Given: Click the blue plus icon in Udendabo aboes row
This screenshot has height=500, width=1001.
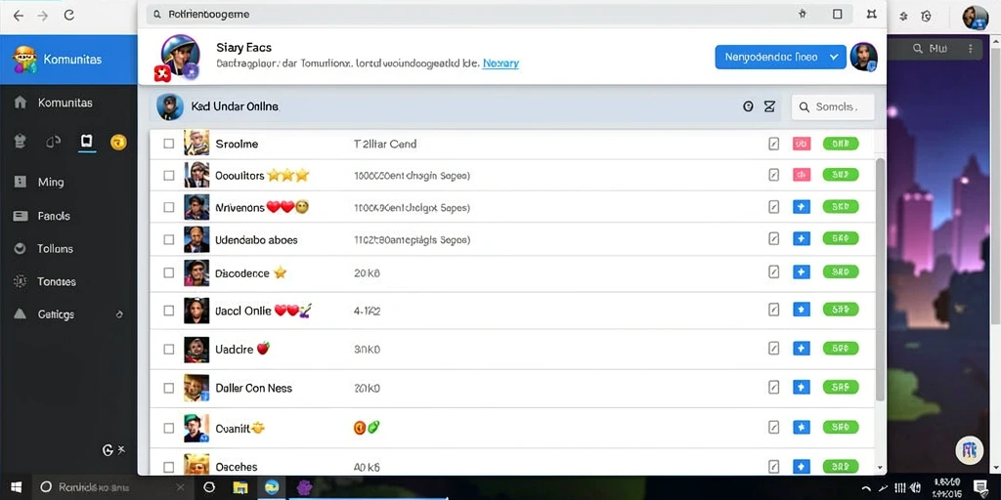Looking at the screenshot, I should click(802, 238).
